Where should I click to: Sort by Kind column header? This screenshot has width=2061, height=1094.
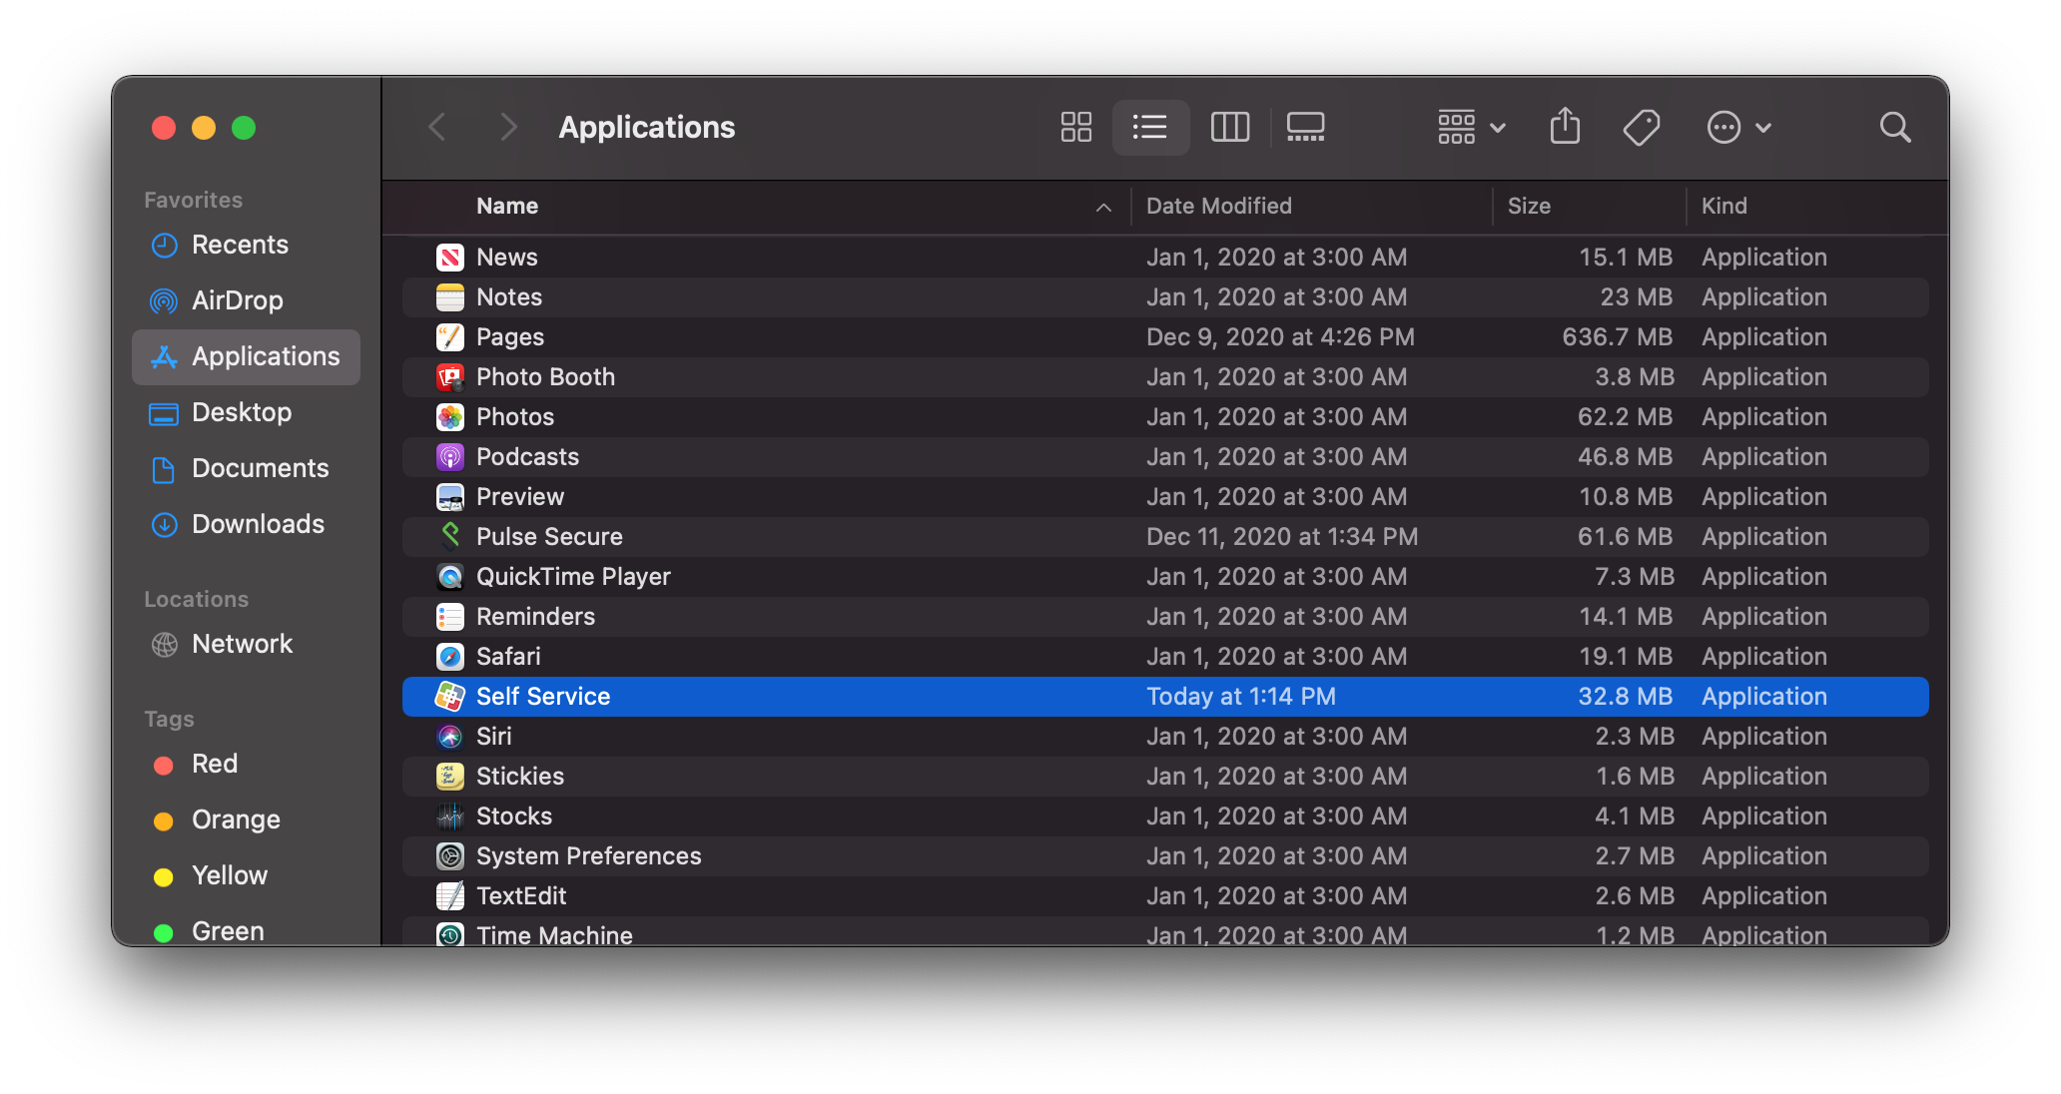pos(1724,206)
